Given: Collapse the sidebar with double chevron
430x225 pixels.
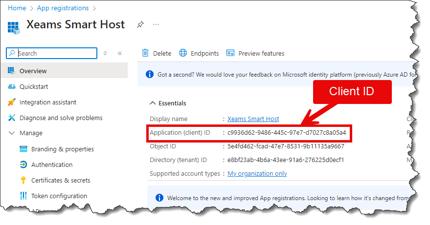Looking at the screenshot, I should click(x=120, y=53).
